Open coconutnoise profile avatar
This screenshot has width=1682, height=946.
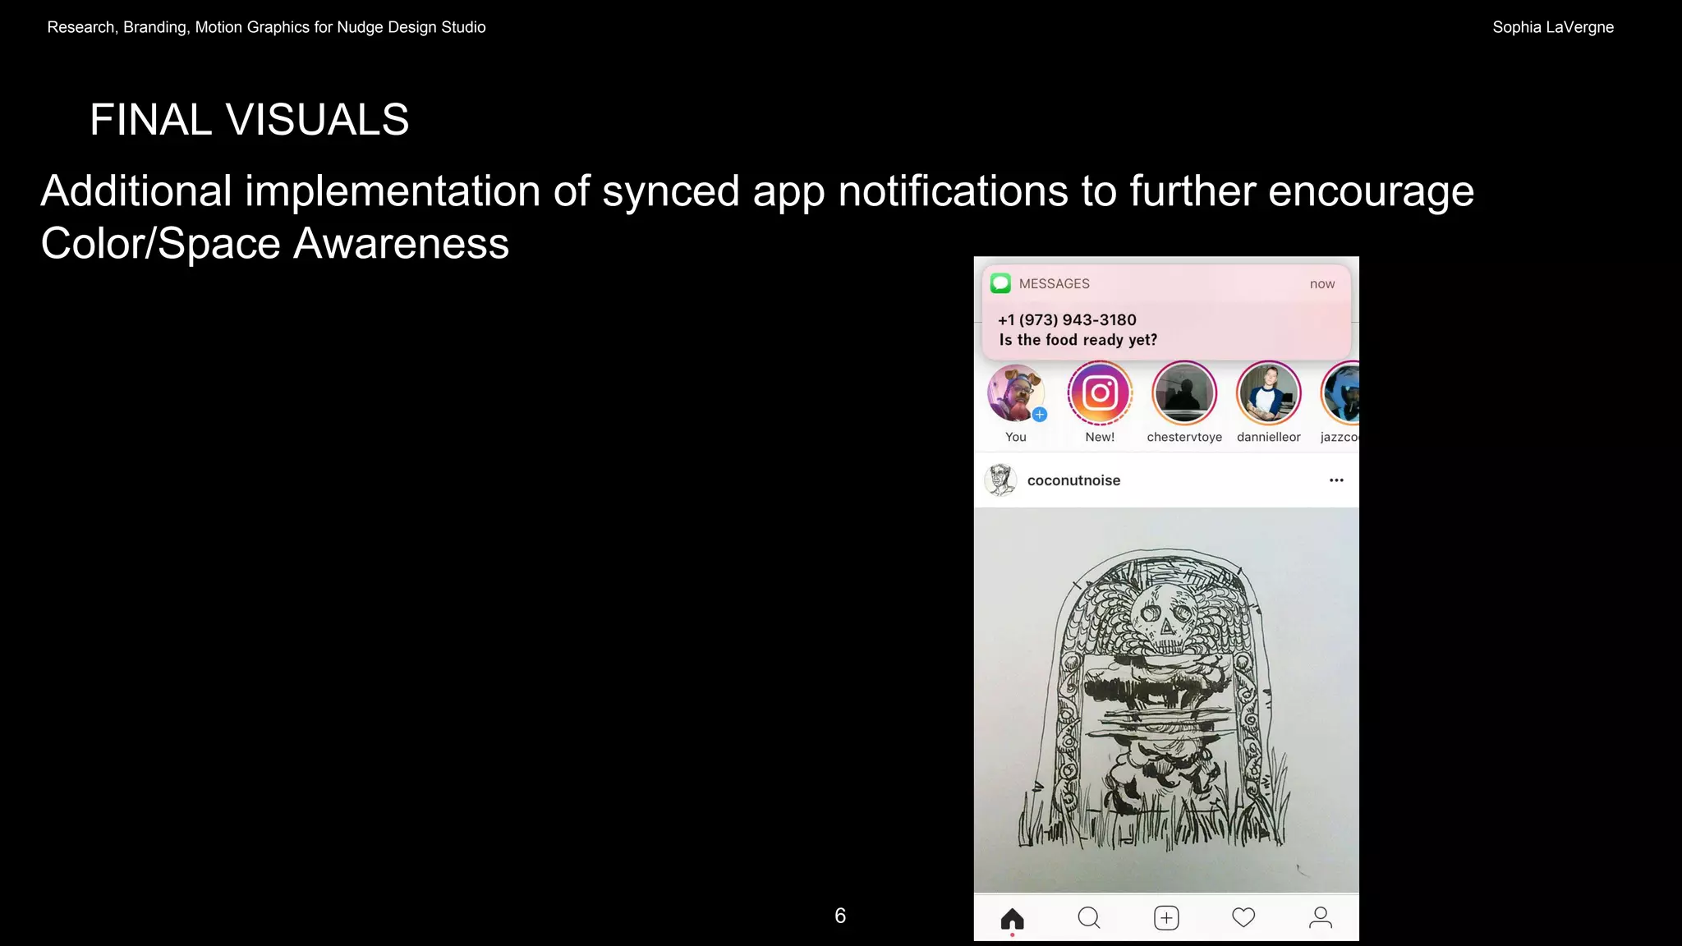click(1000, 480)
